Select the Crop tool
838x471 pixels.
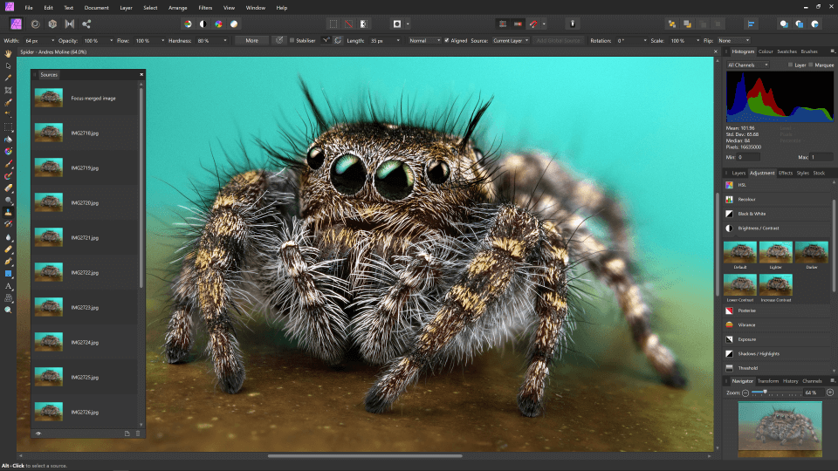pos(8,90)
